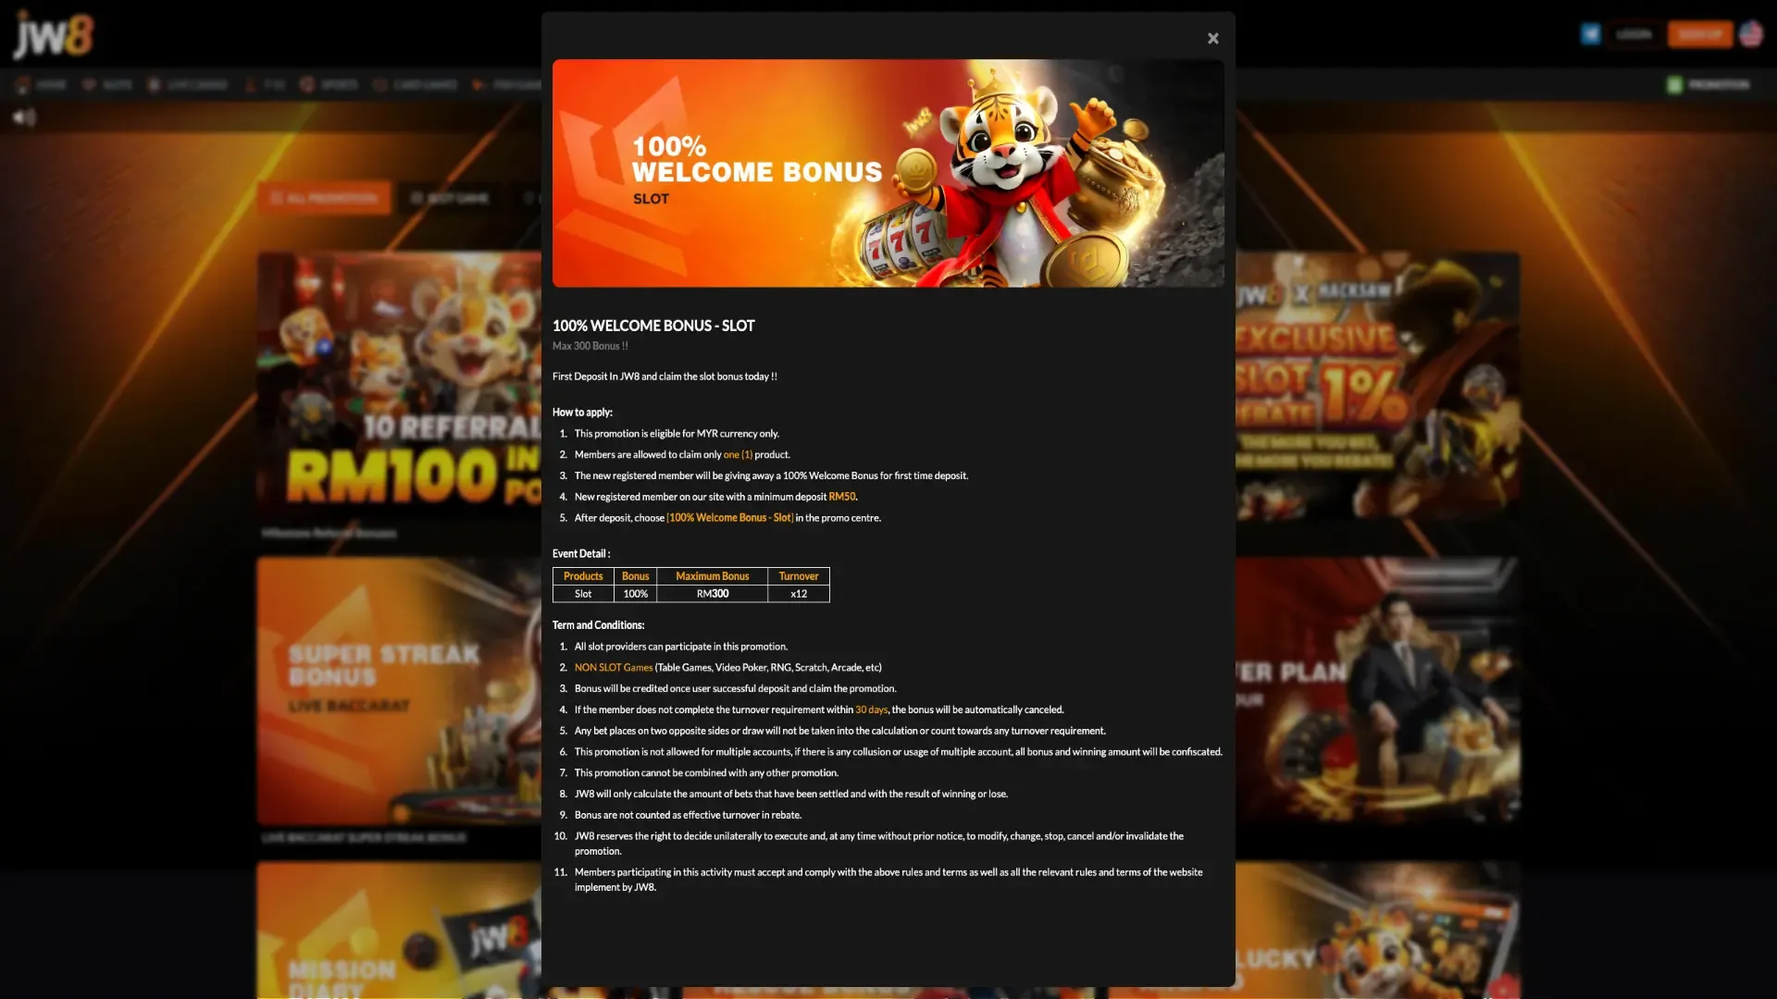Image resolution: width=1777 pixels, height=999 pixels.
Task: Click 'Bonus are not counted as effective turnover' line
Action: (688, 815)
